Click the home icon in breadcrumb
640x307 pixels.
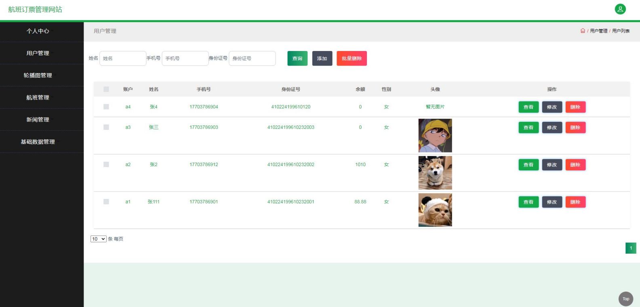tap(583, 31)
